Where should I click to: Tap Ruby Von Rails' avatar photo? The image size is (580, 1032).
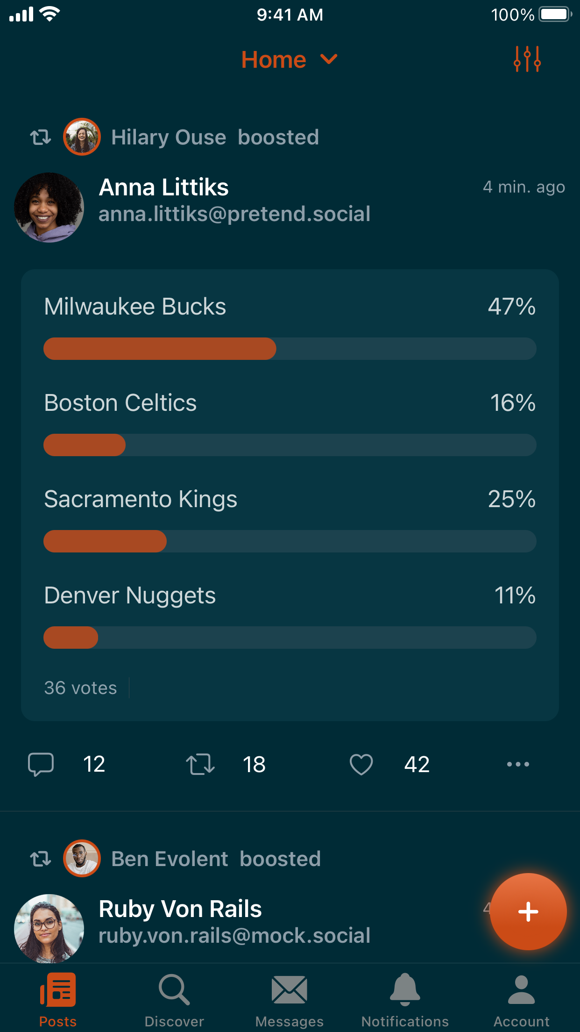point(49,928)
